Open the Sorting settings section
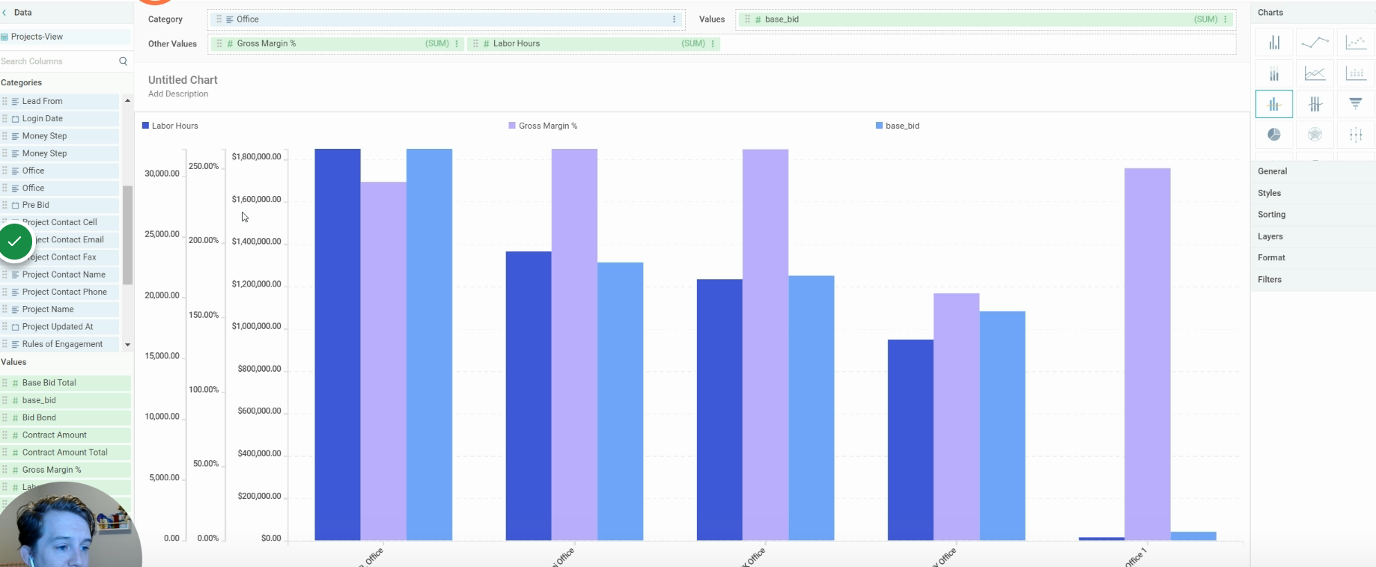The height and width of the screenshot is (567, 1376). click(1313, 215)
